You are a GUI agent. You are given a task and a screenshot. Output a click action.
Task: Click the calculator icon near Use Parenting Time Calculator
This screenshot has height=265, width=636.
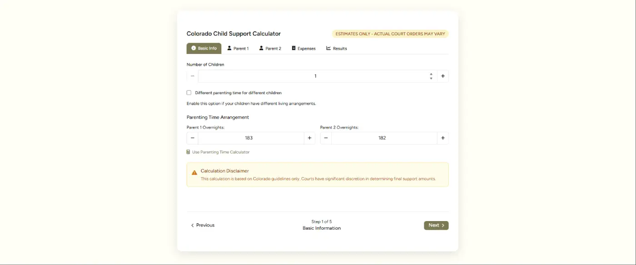(188, 152)
